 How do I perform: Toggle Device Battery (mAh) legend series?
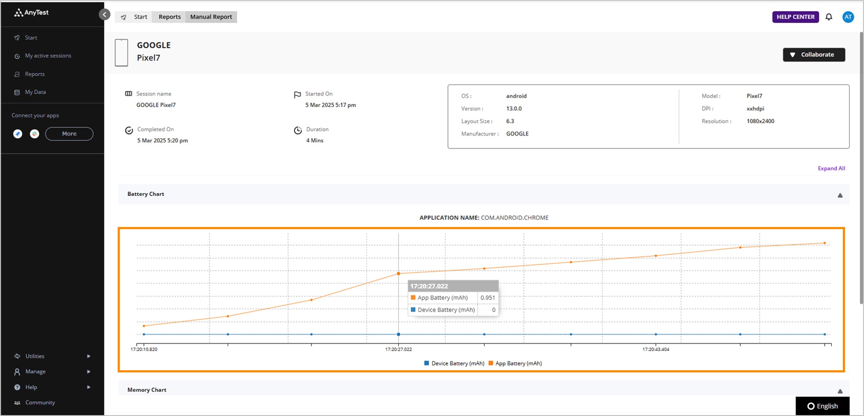[454, 363]
